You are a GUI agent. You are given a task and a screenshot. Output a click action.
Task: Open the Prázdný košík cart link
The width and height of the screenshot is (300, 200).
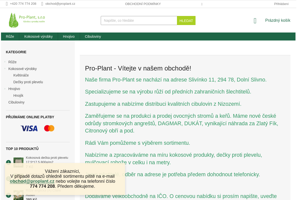click(278, 20)
